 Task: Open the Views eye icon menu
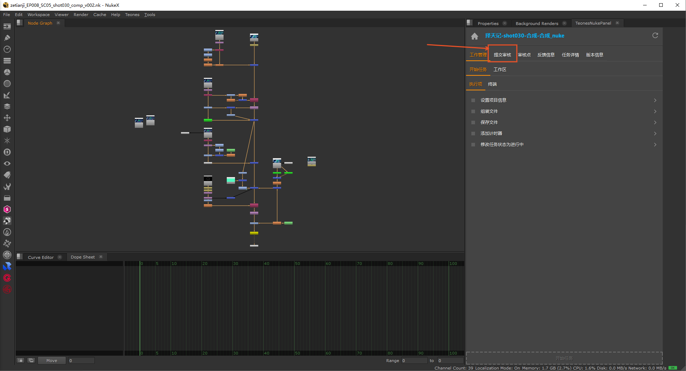tap(7, 164)
